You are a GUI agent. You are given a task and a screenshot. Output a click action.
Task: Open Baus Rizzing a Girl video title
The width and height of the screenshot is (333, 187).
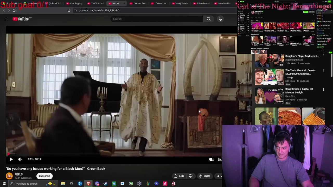tap(299, 91)
